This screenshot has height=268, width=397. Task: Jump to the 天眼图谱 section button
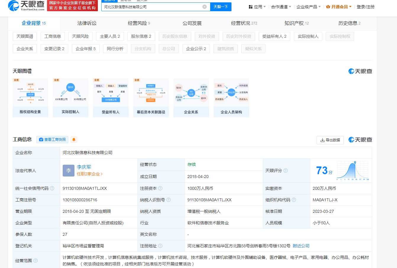[x=25, y=36]
